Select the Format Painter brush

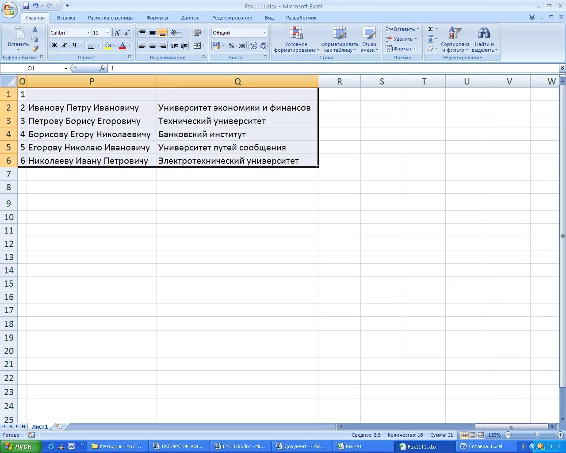click(35, 49)
